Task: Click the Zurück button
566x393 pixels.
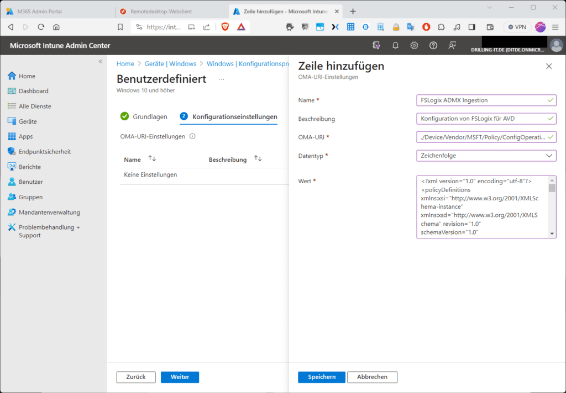Action: pyautogui.click(x=136, y=377)
